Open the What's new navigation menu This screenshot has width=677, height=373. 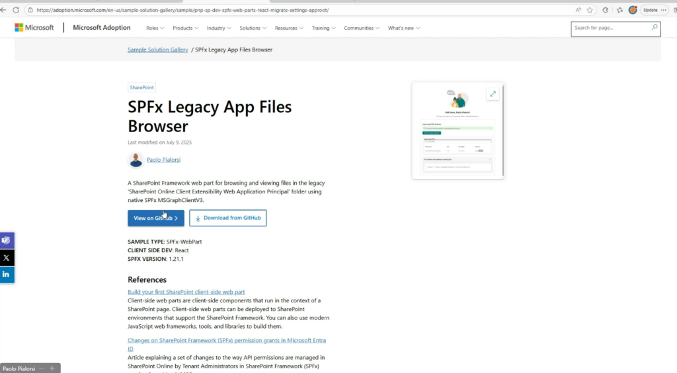pos(404,28)
